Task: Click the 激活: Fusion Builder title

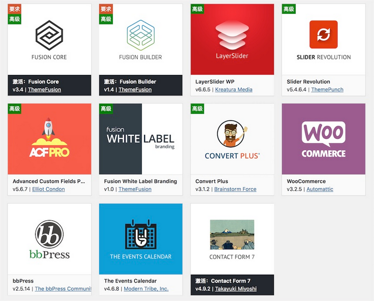Action: point(130,82)
